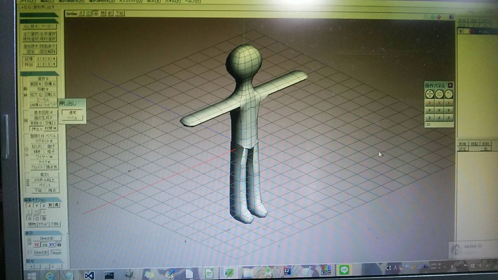The height and width of the screenshot is (280, 498).
Task: Toggle Y axis in 編集オプション
Action: pos(36,206)
